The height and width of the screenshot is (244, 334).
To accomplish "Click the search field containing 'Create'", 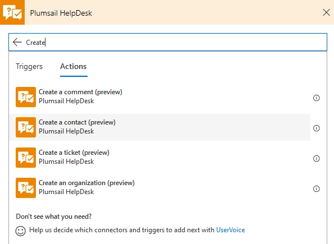I will pos(168,42).
